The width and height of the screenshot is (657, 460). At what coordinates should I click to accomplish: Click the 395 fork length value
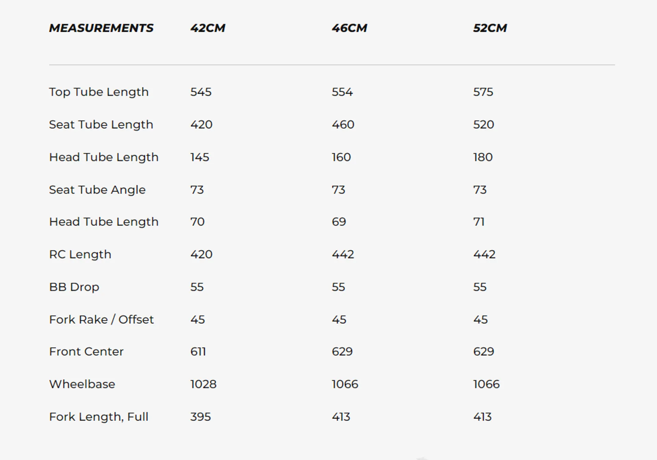201,417
